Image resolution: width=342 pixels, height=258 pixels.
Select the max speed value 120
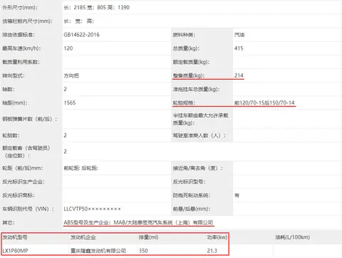68,48
